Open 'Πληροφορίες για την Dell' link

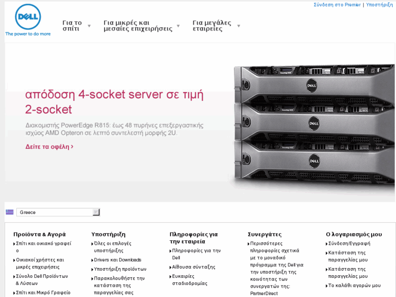196,254
